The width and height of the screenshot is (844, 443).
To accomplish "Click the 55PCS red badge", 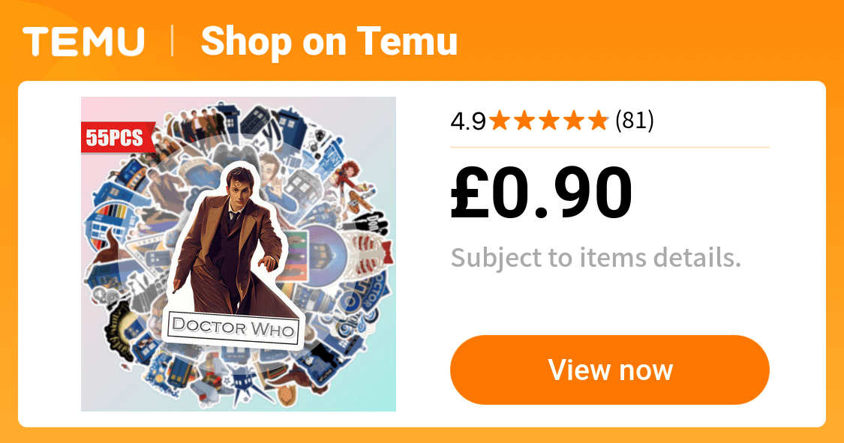I will coord(117,138).
